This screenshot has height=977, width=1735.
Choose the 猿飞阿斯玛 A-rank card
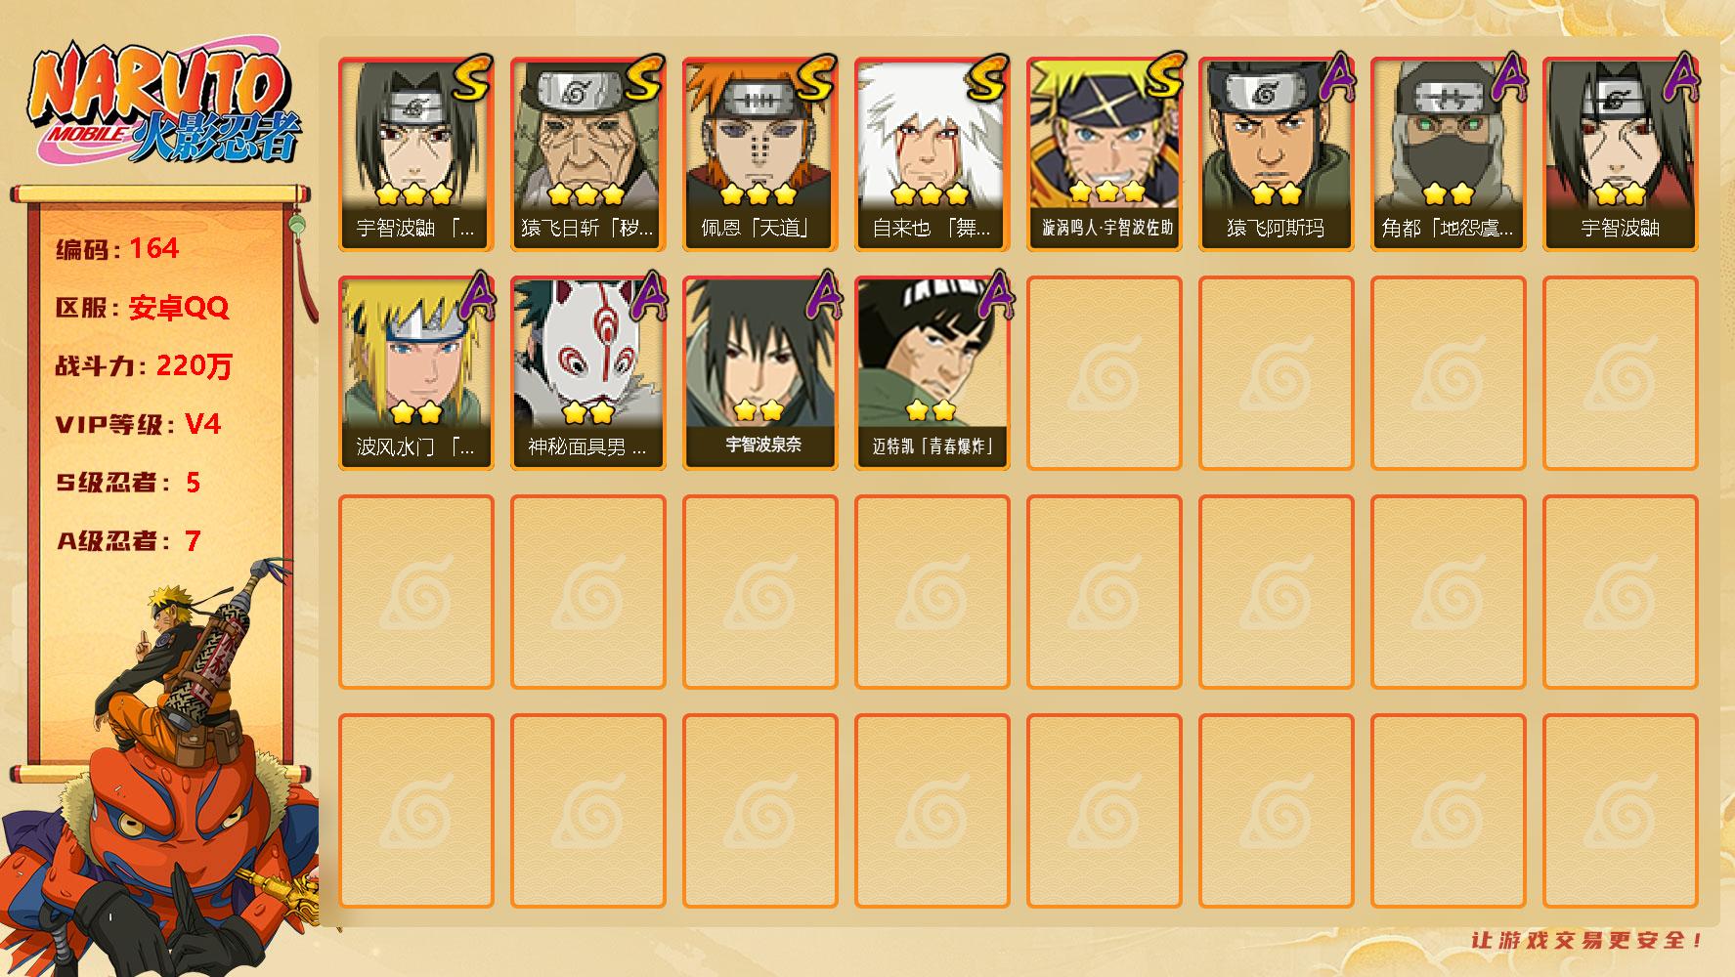pos(1277,154)
